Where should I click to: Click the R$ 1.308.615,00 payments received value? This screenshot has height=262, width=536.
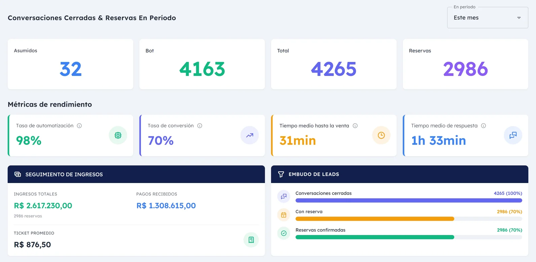click(x=166, y=206)
